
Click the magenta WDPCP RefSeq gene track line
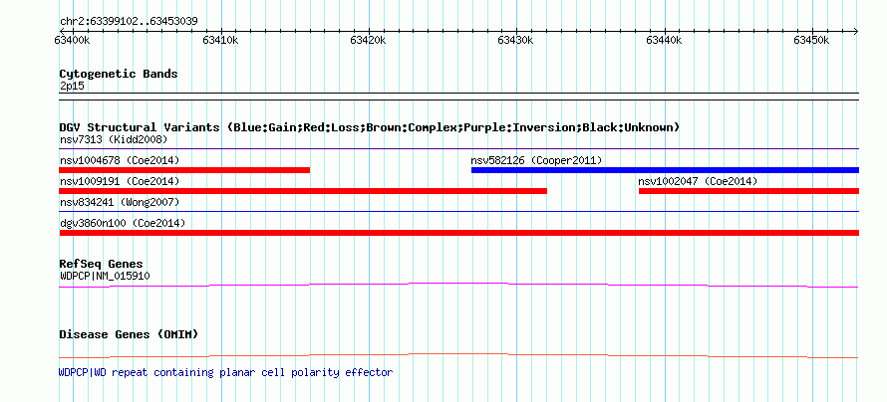click(458, 285)
